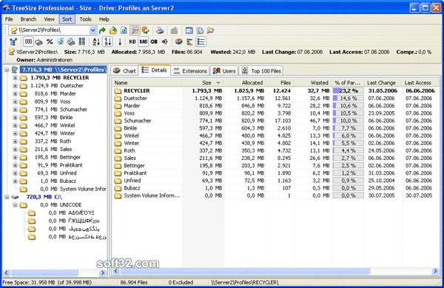The width and height of the screenshot is (444, 288).
Task: Click the Allocated column header
Action: click(x=246, y=83)
